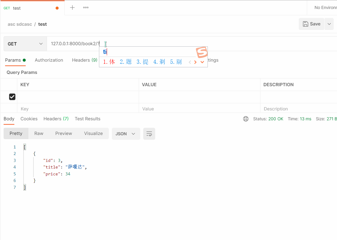Image resolution: width=337 pixels, height=240 pixels.
Task: Click the three-dots tab options icon
Action: pos(86,8)
